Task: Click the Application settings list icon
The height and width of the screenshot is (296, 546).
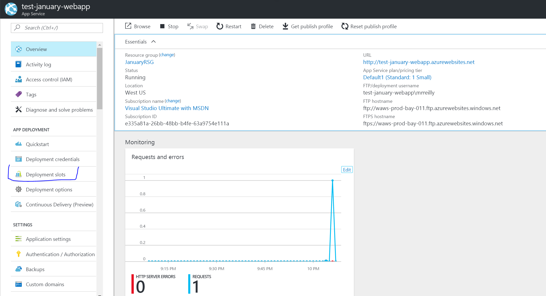Action: 18,239
